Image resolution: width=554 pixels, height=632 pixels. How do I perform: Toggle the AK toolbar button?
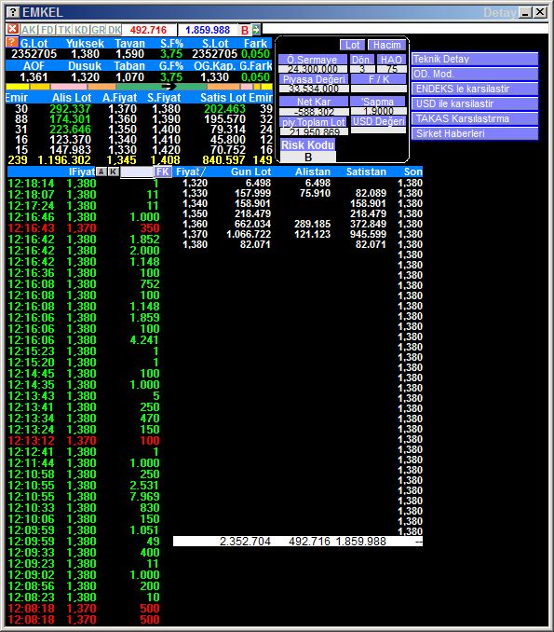(29, 30)
